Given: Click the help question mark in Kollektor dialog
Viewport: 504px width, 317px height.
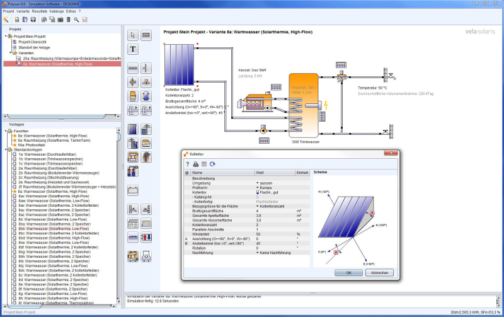Looking at the screenshot, I should [x=188, y=164].
